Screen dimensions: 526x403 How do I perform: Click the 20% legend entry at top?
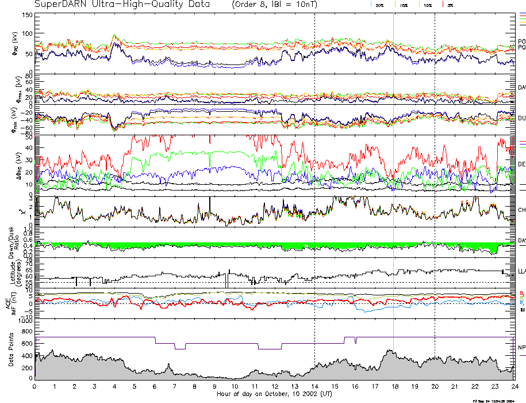tap(379, 5)
